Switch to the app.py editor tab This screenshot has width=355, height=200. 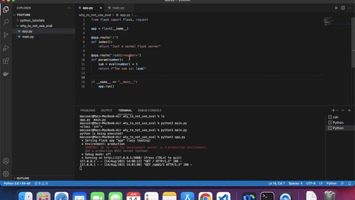[88, 8]
